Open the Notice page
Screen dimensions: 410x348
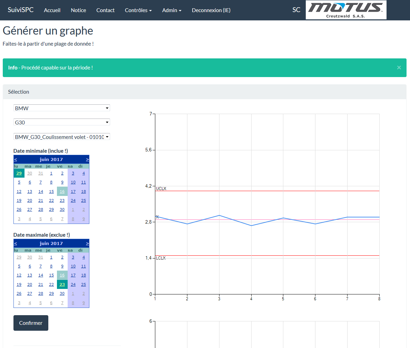78,10
